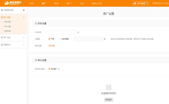Viewport: 169px width, 104px height.
Task: Open the 推广 top menu
Action: click(x=44, y=3)
